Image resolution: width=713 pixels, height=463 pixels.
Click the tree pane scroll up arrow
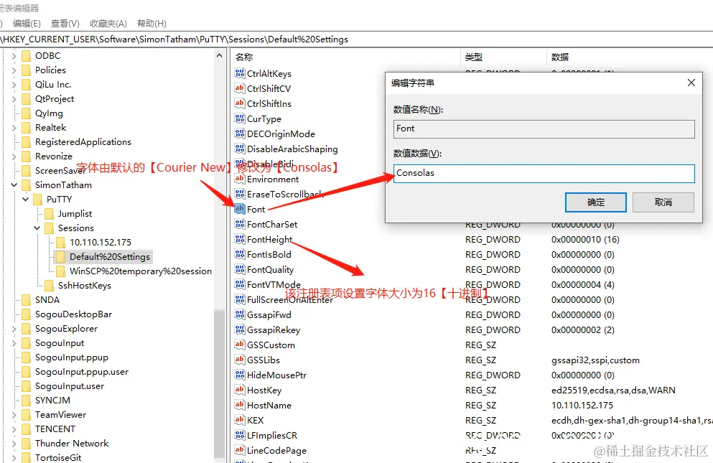pyautogui.click(x=219, y=55)
